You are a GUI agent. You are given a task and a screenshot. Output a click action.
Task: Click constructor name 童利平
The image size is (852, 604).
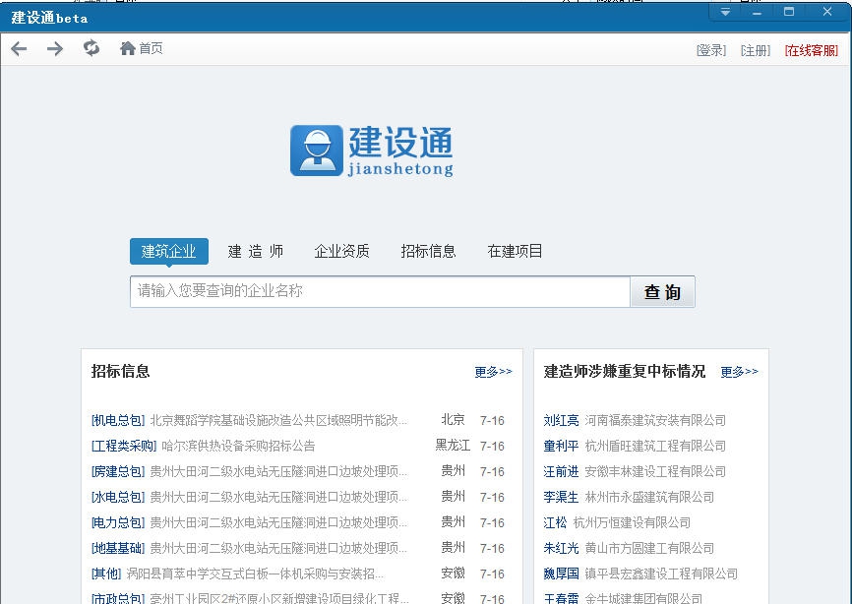561,446
